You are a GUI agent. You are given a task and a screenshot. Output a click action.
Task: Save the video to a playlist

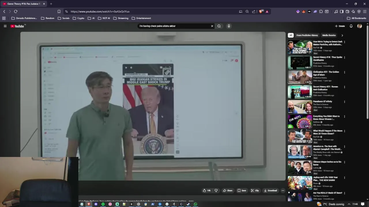pos(242,191)
